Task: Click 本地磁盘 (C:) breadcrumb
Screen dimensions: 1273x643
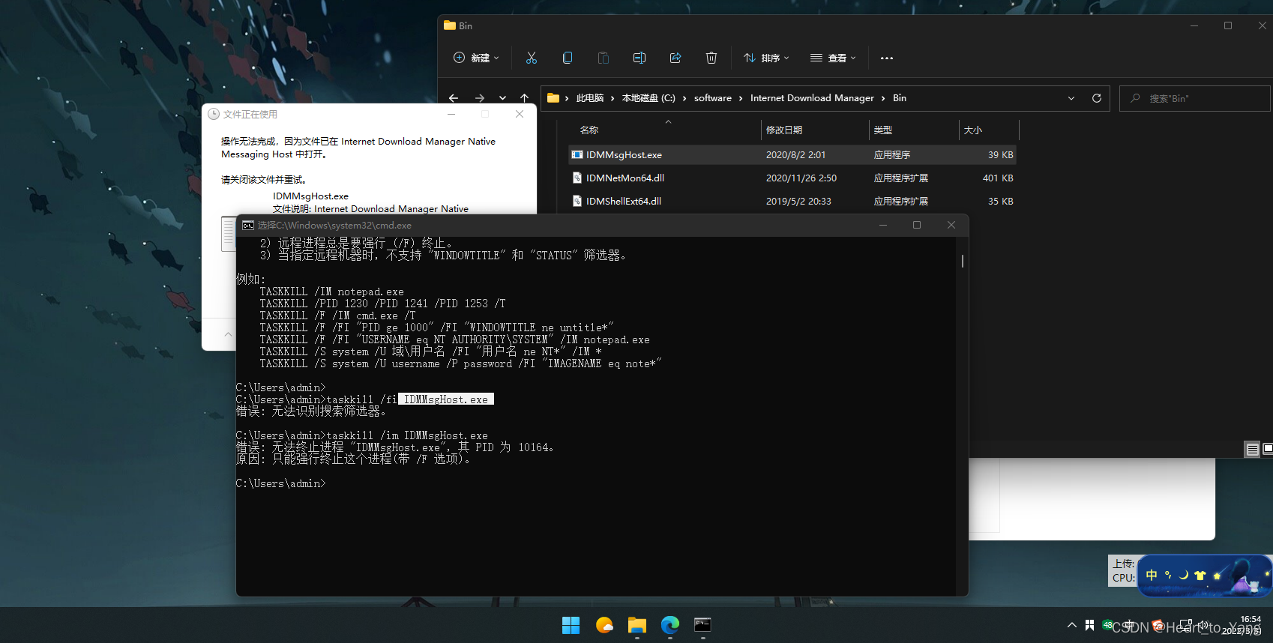Action: click(x=648, y=98)
